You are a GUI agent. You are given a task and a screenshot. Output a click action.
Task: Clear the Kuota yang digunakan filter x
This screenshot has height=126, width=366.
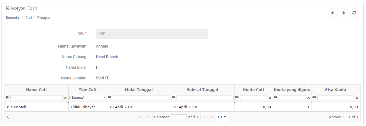point(309,98)
